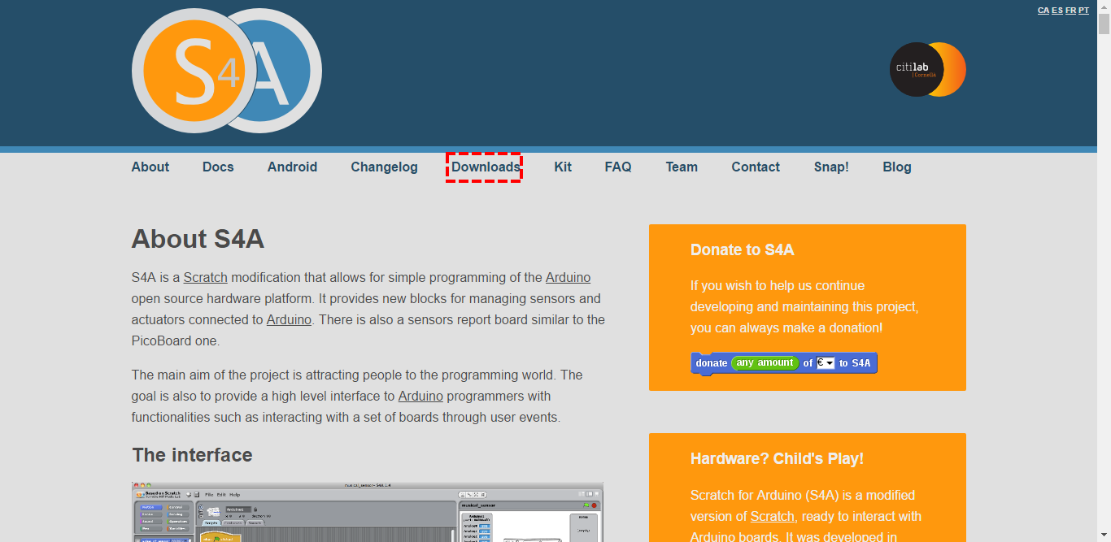This screenshot has width=1111, height=542.
Task: Open the Snap! page
Action: point(831,167)
